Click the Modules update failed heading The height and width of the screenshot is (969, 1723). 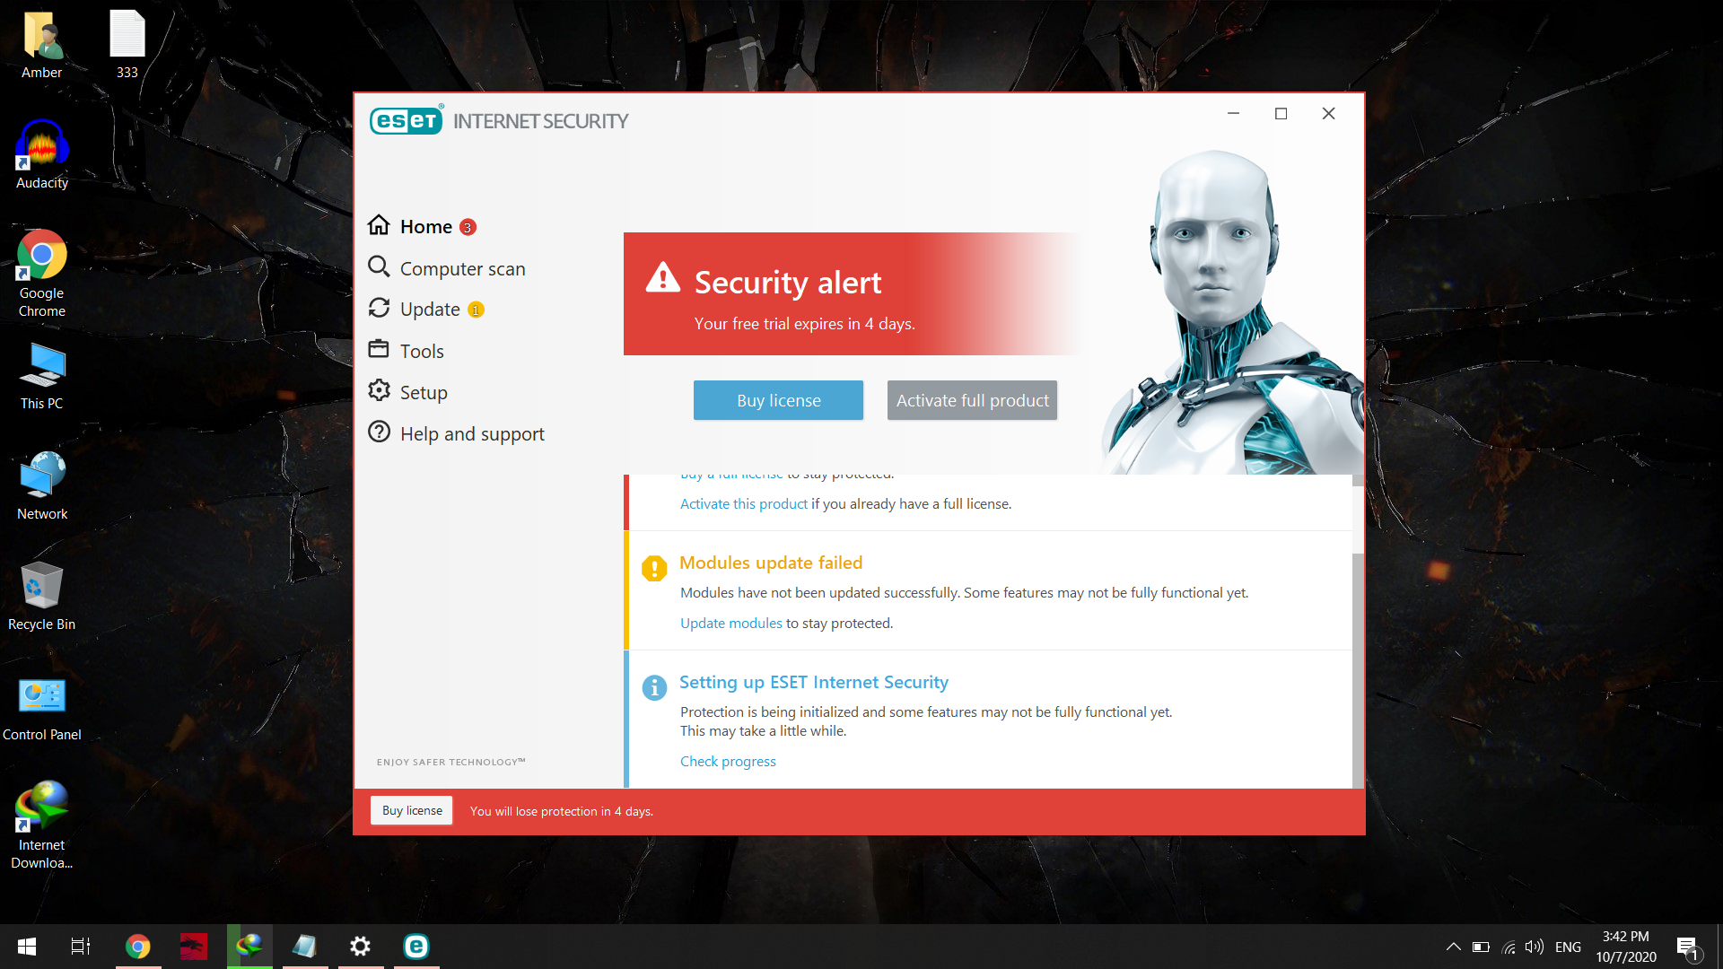point(771,563)
